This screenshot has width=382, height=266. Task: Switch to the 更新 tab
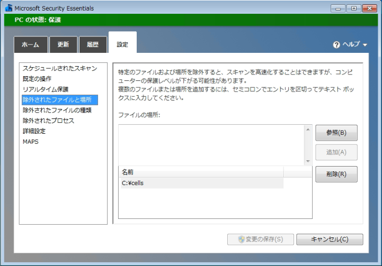click(64, 44)
